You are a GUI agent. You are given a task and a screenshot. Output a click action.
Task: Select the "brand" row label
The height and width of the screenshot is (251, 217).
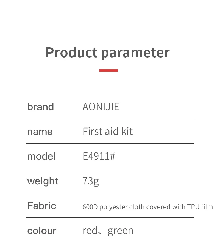click(x=40, y=107)
